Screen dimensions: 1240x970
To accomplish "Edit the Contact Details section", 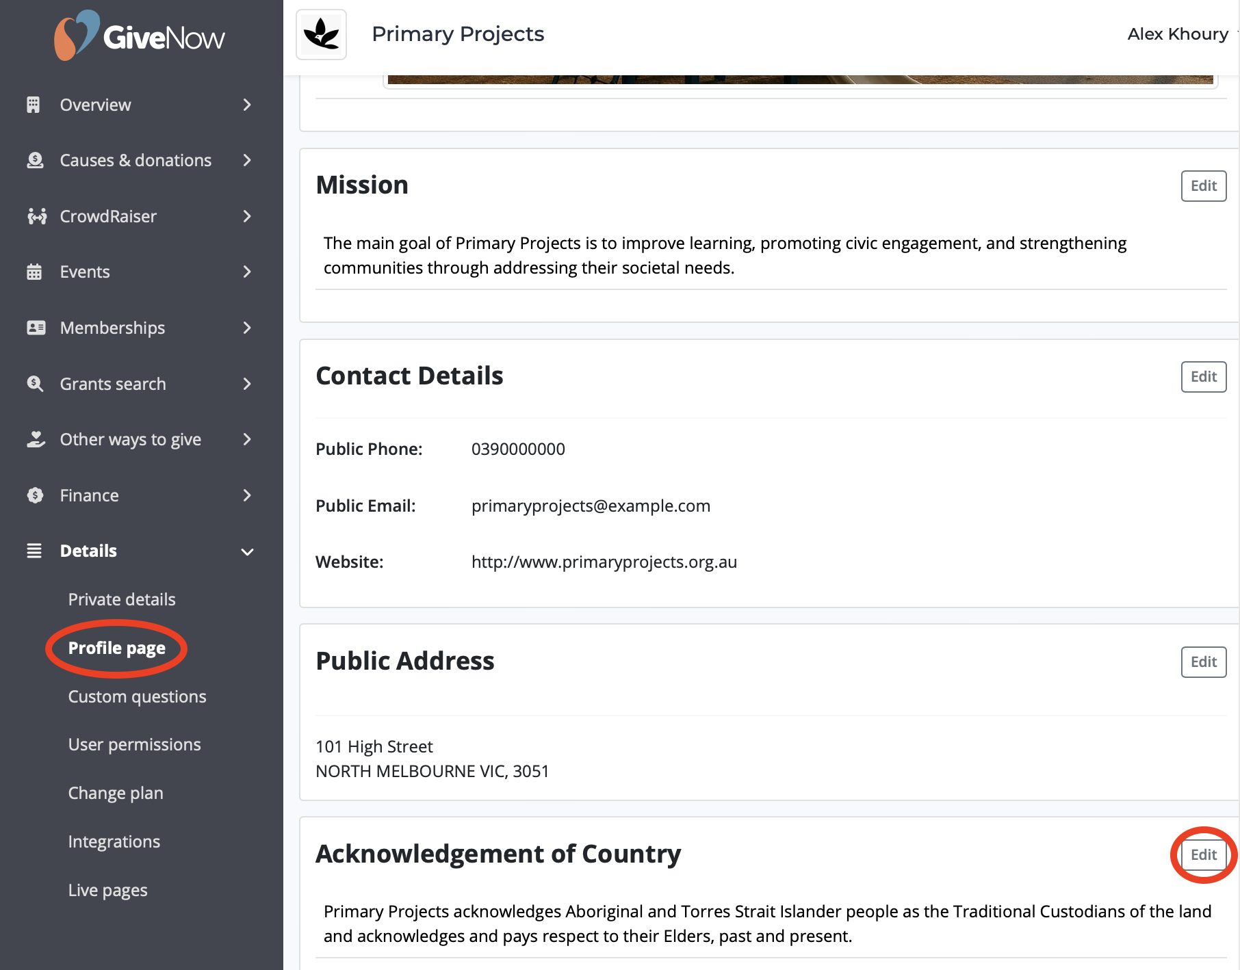I will point(1203,377).
